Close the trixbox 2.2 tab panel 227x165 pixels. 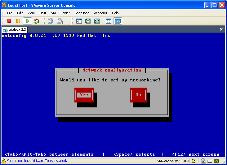click(x=221, y=29)
